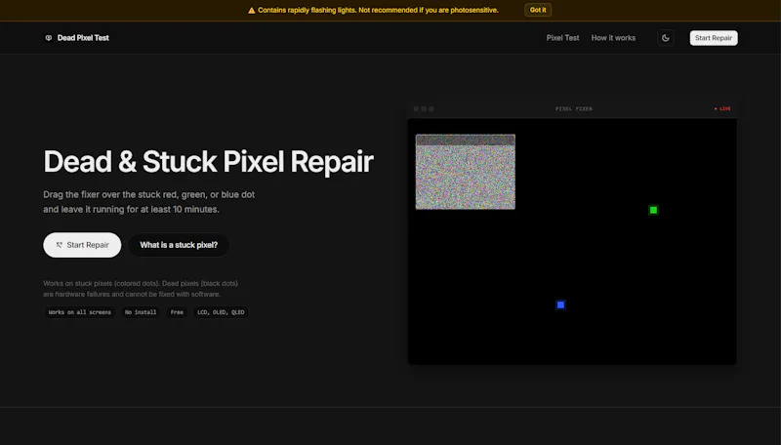Click the PIXEL FIXER window title

[x=574, y=108]
